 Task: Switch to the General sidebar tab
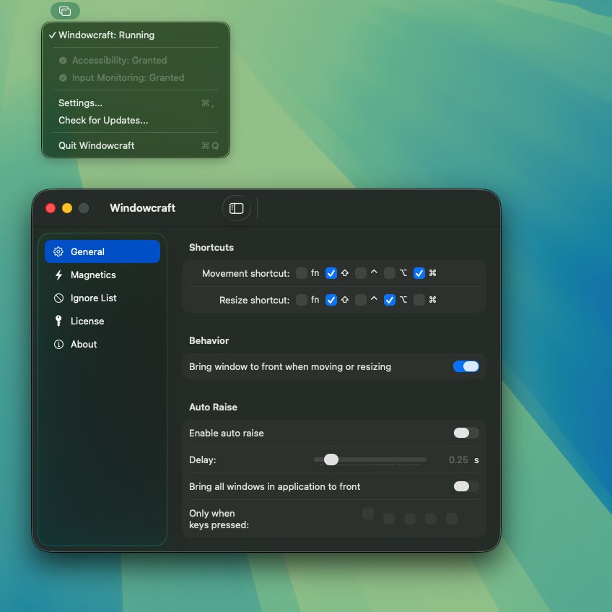pyautogui.click(x=88, y=251)
